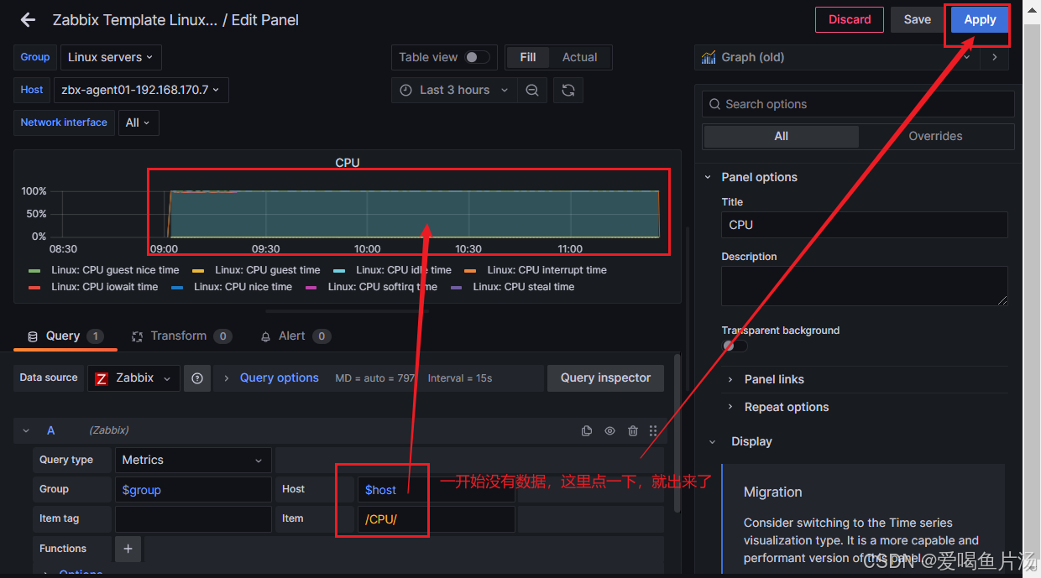The height and width of the screenshot is (578, 1041).
Task: Click the empty Item tag field
Action: (193, 519)
